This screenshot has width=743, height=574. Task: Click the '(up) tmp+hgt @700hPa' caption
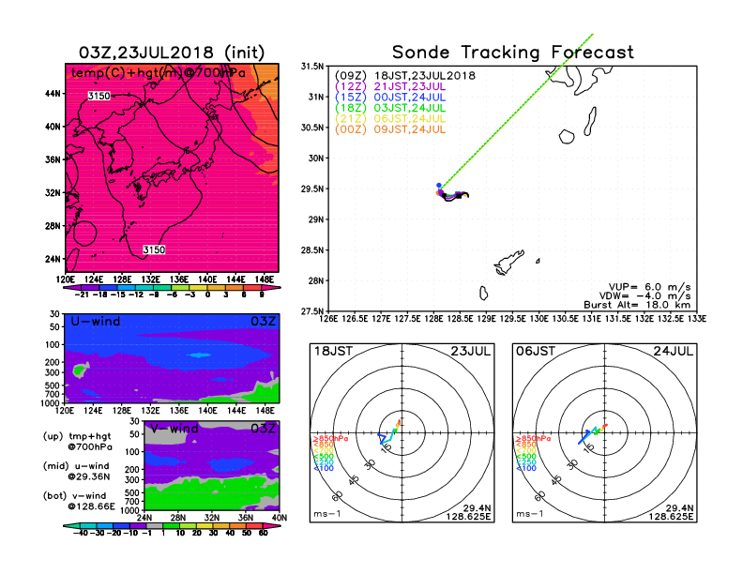point(77,442)
